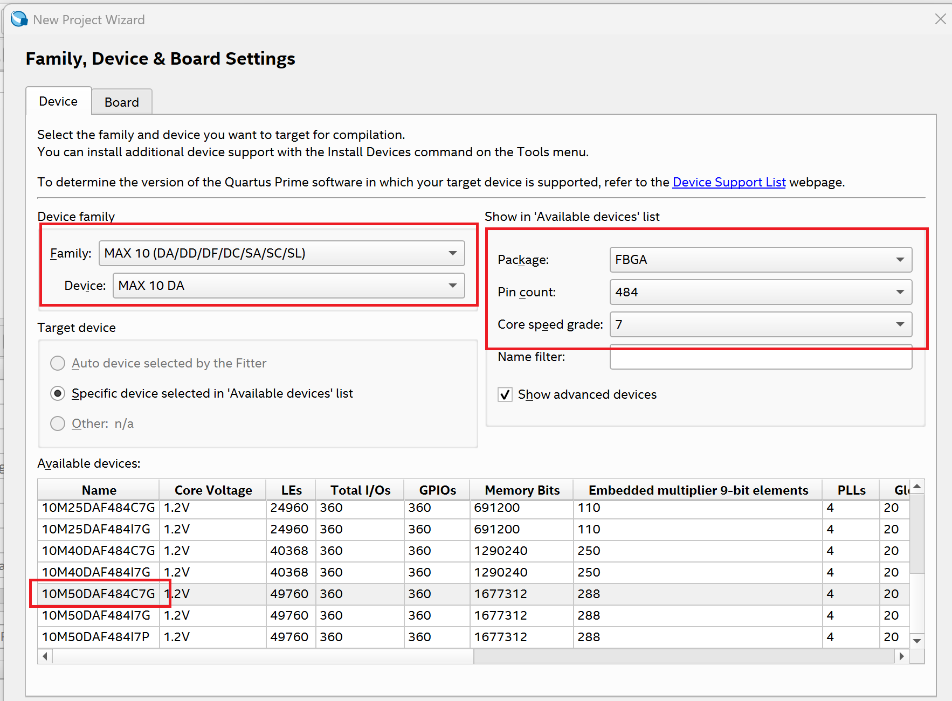Click the up arrow of the vertical scrollbar
This screenshot has width=952, height=701.
pos(917,487)
